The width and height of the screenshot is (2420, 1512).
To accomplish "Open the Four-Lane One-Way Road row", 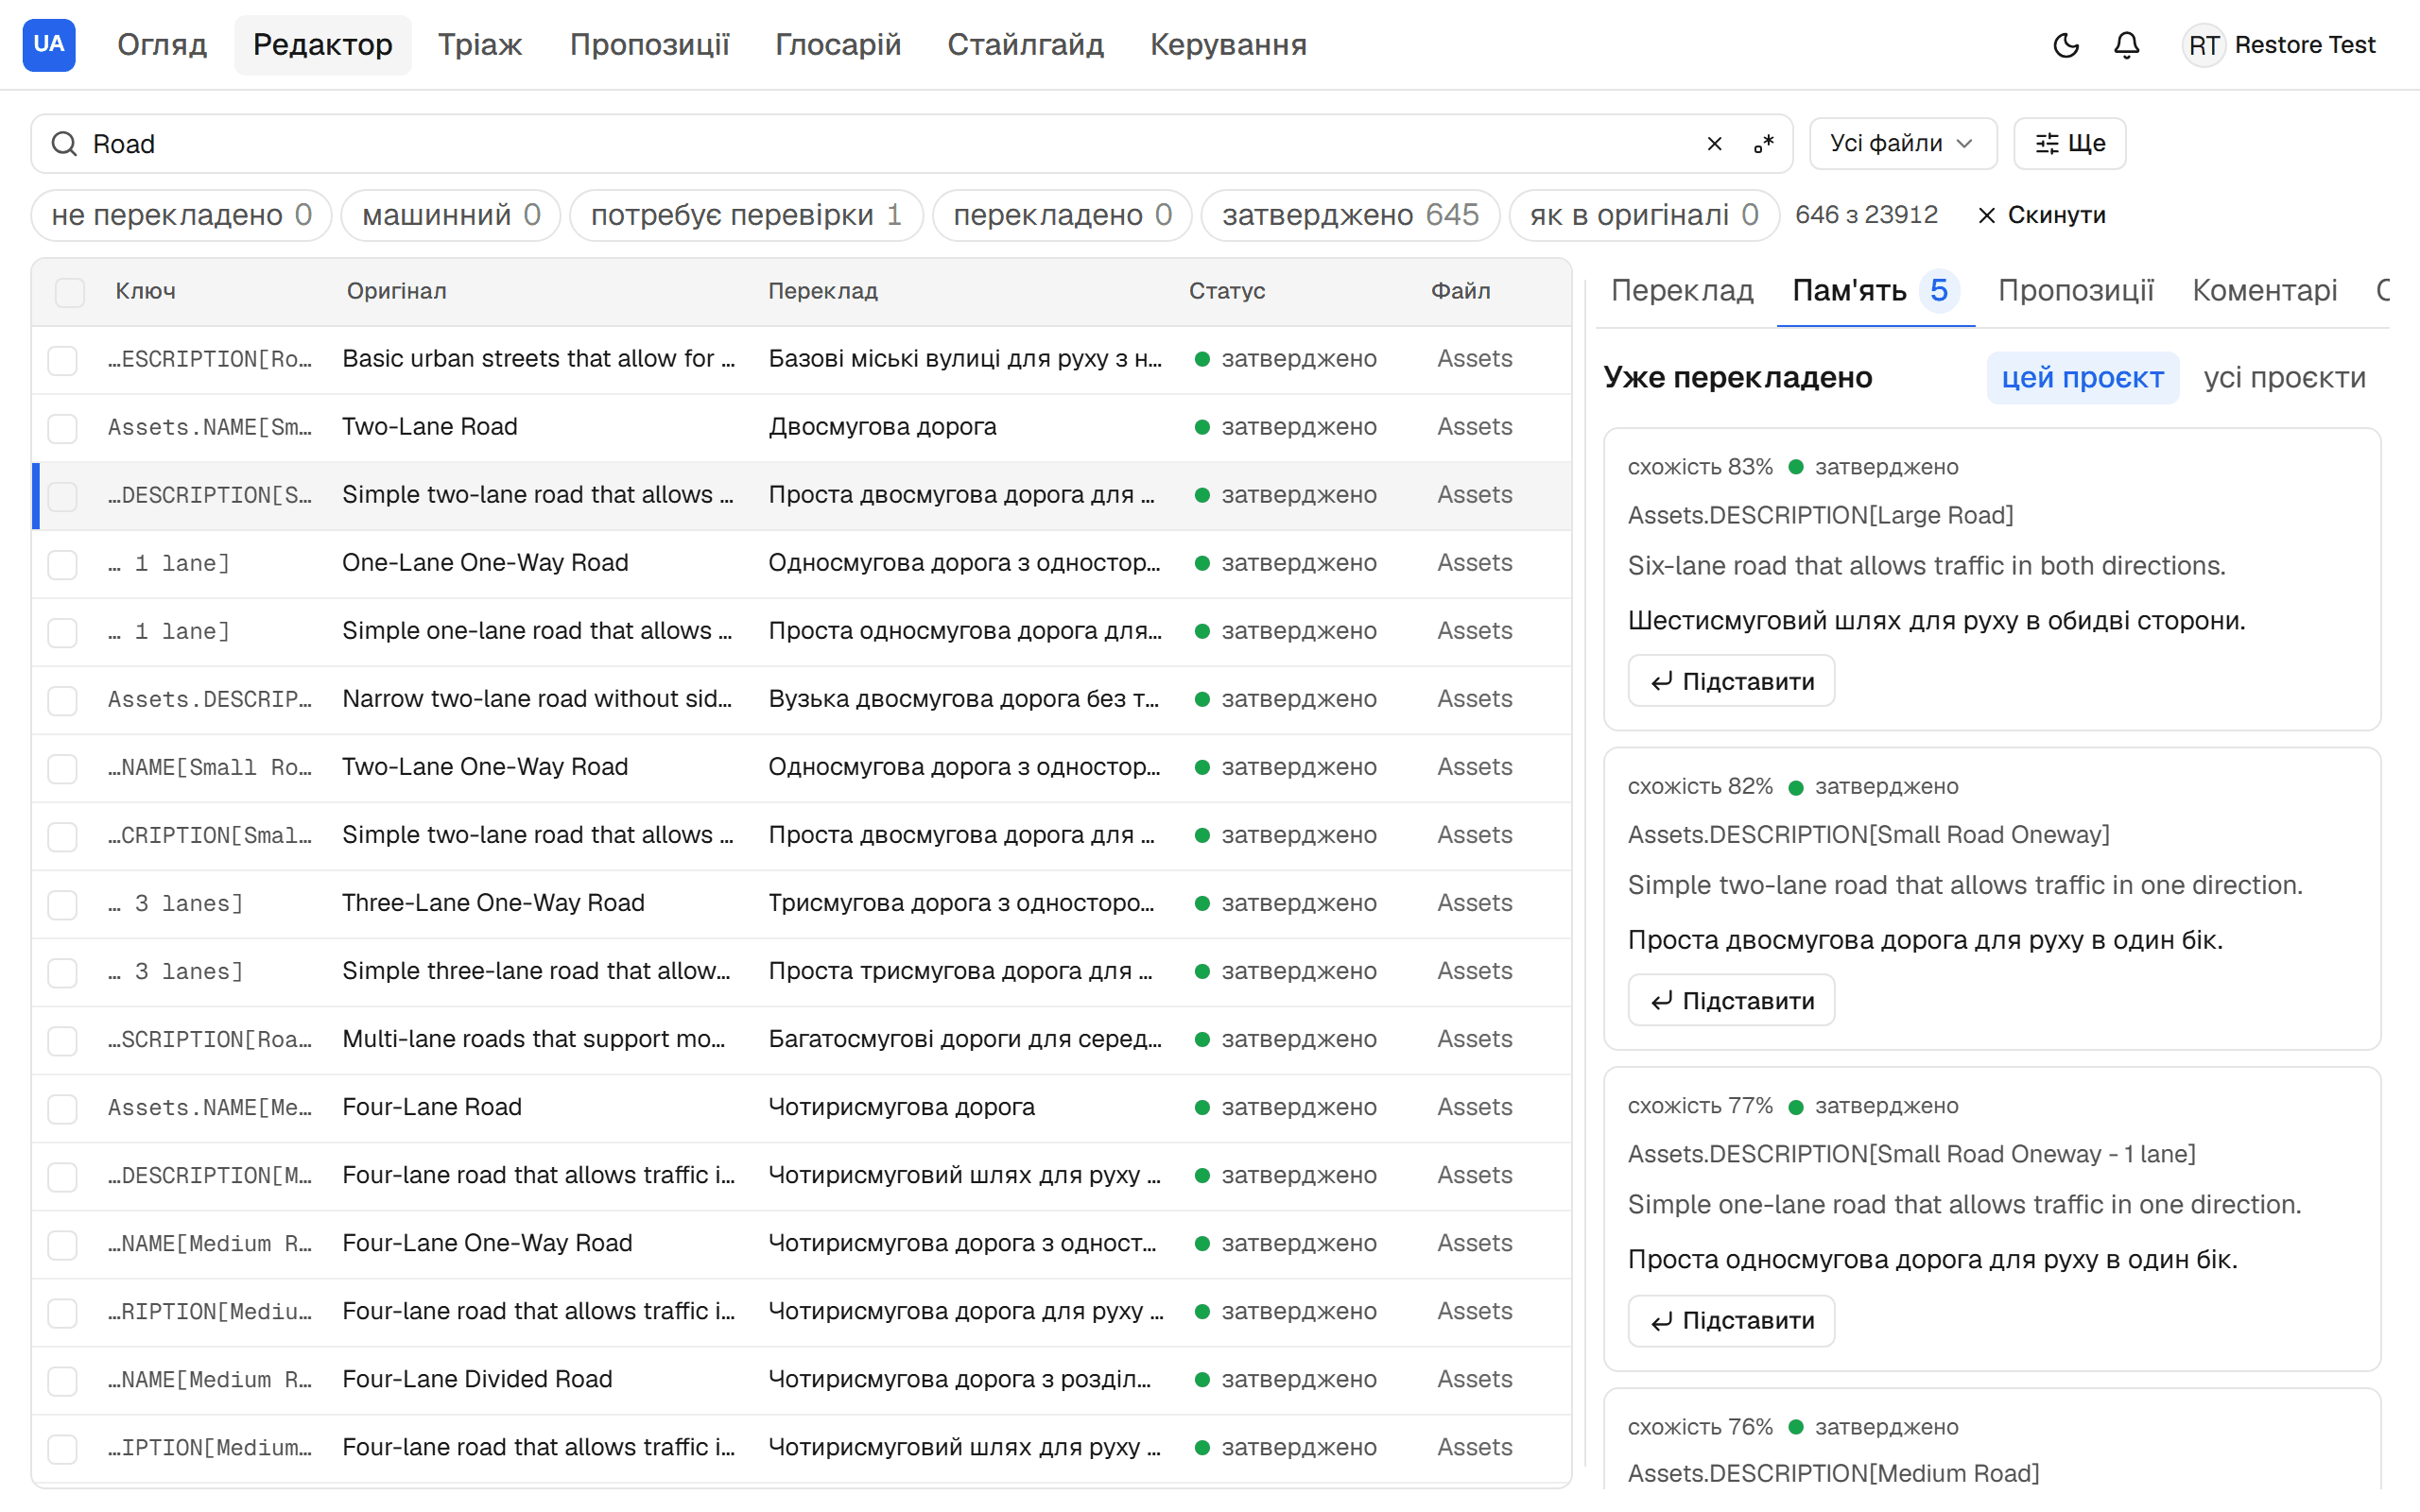I will pos(801,1244).
